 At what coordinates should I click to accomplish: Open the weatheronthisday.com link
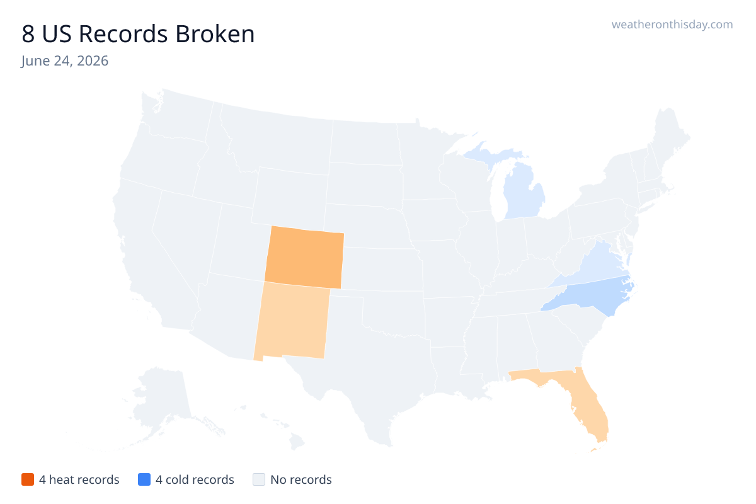(x=672, y=25)
